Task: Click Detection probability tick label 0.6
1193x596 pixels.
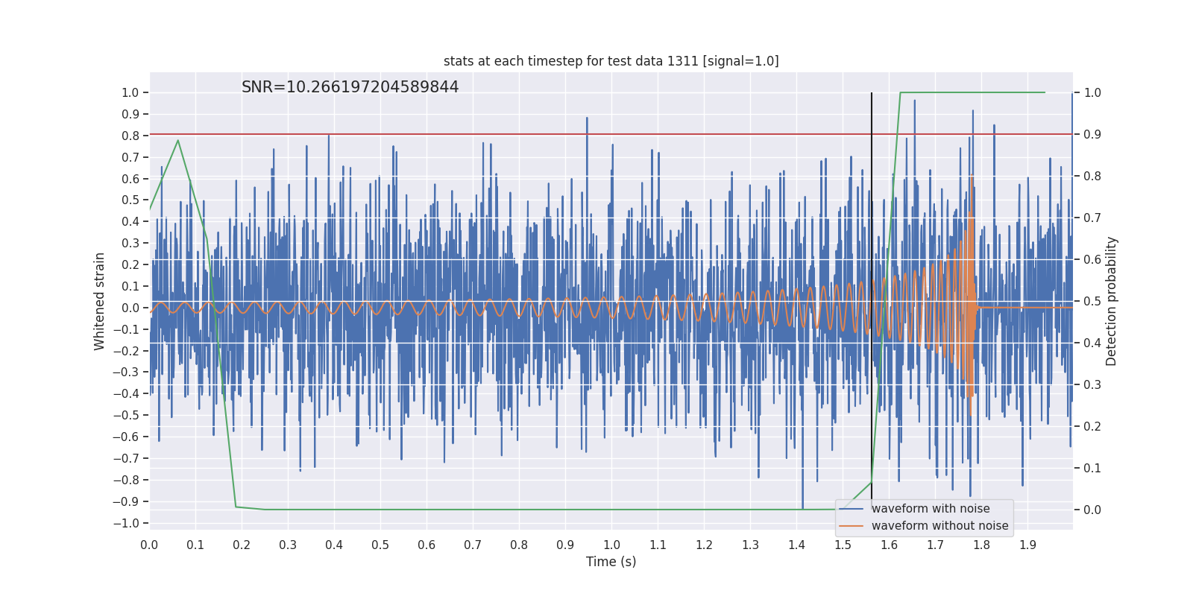Action: point(1092,260)
